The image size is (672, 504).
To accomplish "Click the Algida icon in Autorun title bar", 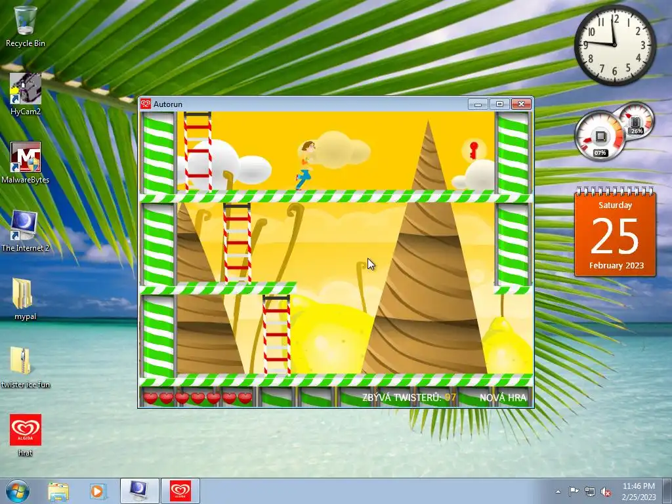I will (146, 104).
